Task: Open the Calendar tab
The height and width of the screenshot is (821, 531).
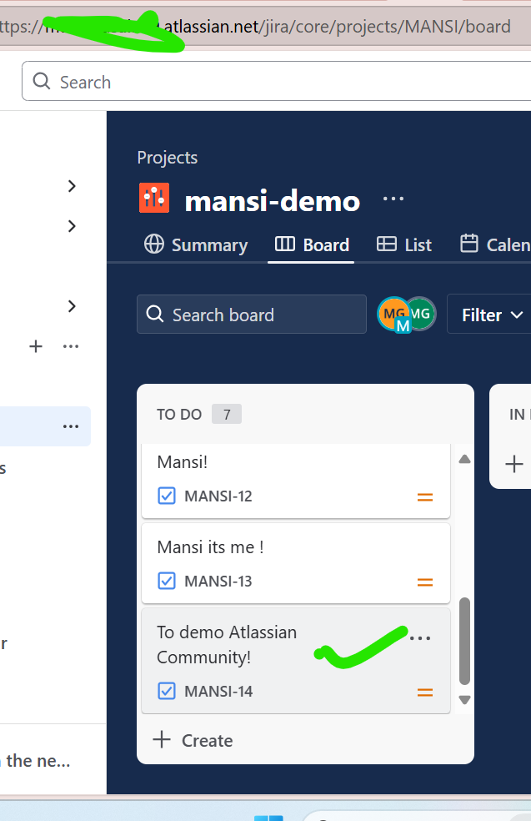Action: point(494,244)
